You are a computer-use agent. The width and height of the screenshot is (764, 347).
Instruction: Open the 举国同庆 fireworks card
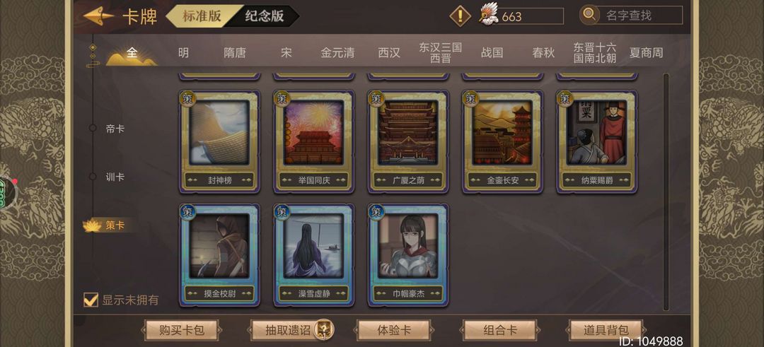tap(314, 141)
